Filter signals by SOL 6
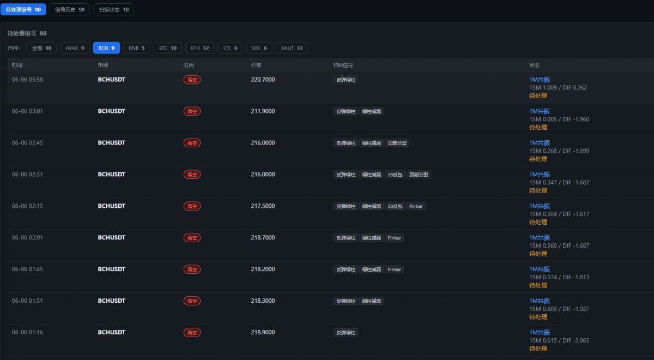The height and width of the screenshot is (360, 654). 259,48
